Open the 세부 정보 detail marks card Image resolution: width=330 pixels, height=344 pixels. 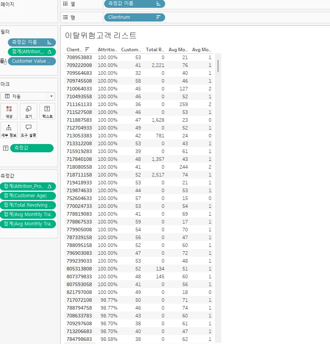(x=9, y=130)
